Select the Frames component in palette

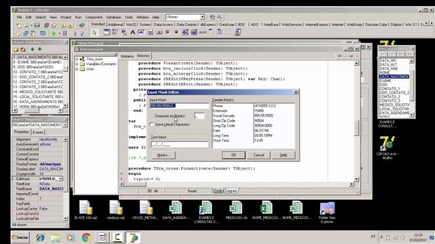point(106,33)
